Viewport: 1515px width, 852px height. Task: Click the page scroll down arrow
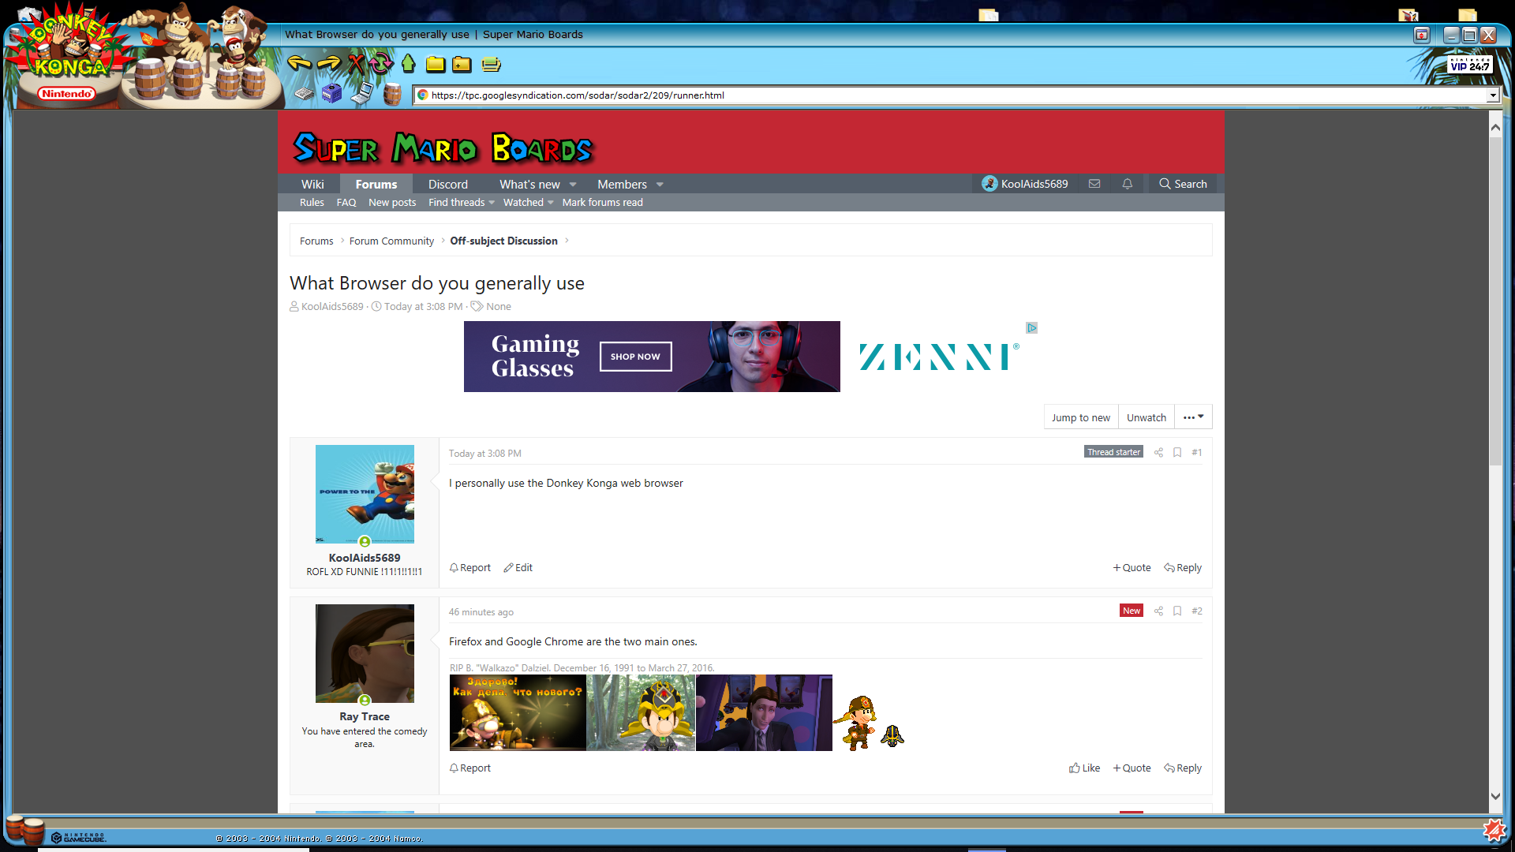1495,797
